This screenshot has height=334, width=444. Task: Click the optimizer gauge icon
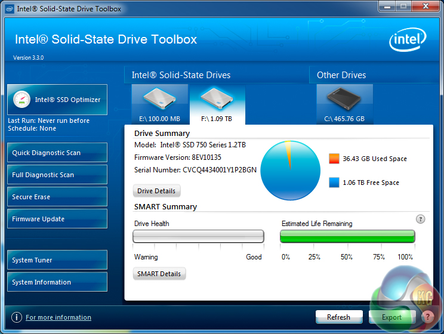[21, 100]
